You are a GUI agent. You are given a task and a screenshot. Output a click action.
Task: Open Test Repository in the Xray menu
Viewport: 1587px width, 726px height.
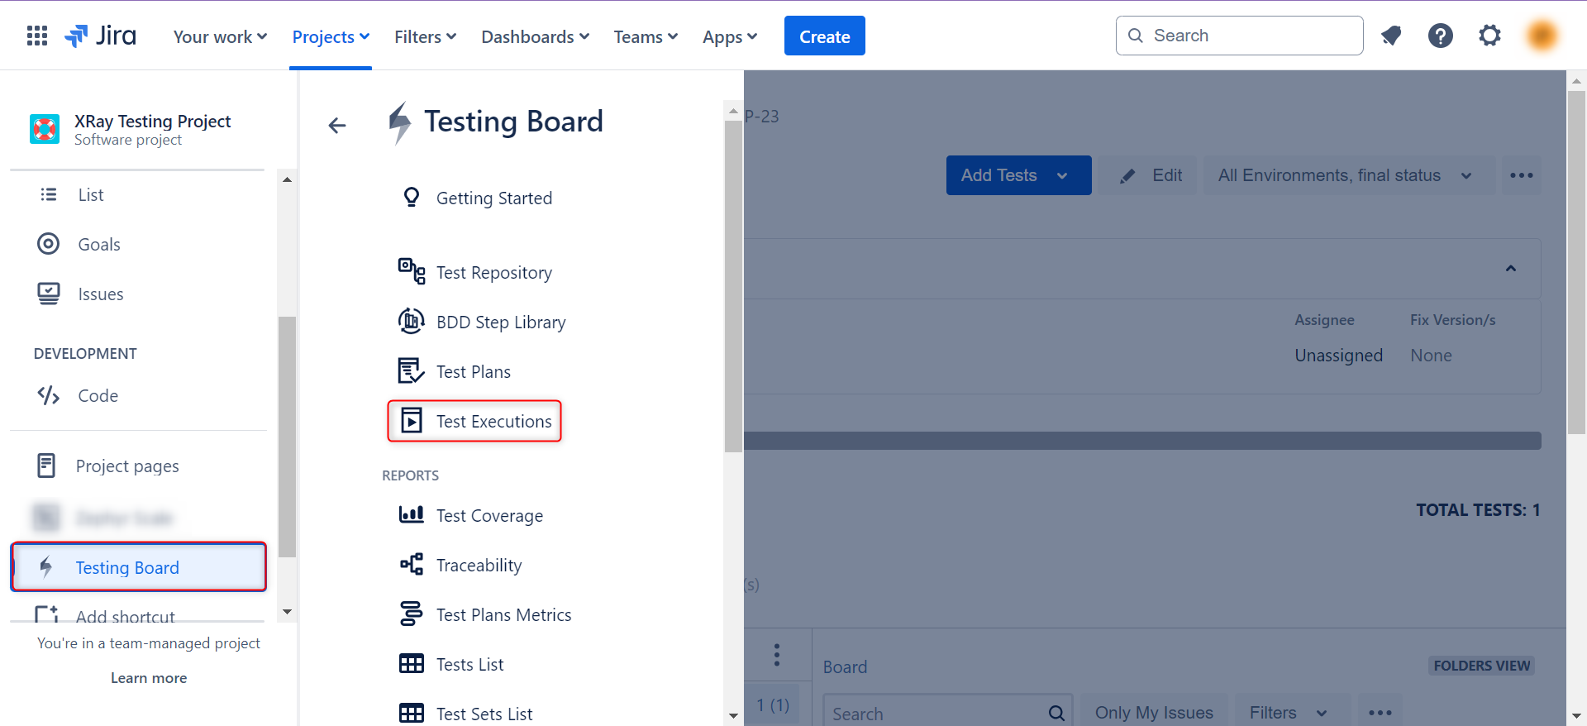493,273
